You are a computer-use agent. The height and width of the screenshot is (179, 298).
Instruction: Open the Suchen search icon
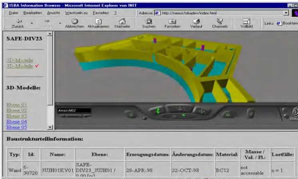pyautogui.click(x=149, y=21)
